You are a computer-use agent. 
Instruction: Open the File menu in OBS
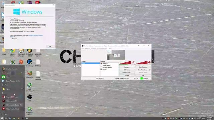83,49
